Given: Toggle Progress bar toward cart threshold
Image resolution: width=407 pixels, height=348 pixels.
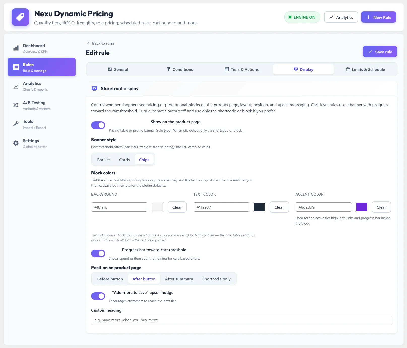Looking at the screenshot, I should pos(98,254).
